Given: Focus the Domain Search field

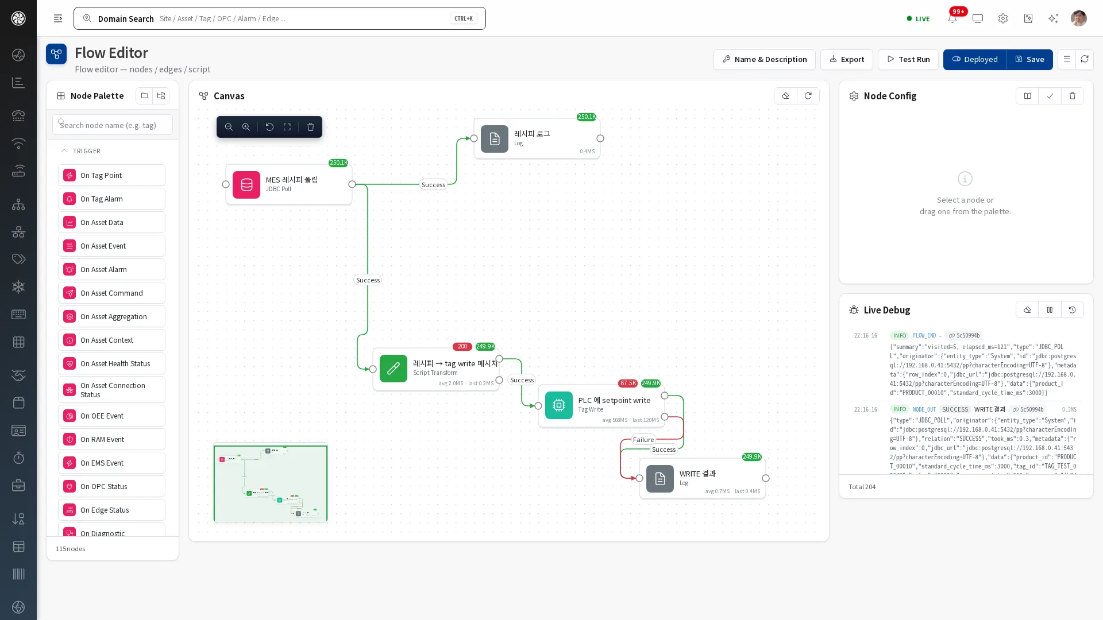Looking at the screenshot, I should click(x=280, y=18).
